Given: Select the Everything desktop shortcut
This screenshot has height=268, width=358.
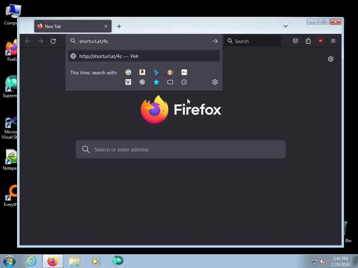Looking at the screenshot, I should pos(10,195).
